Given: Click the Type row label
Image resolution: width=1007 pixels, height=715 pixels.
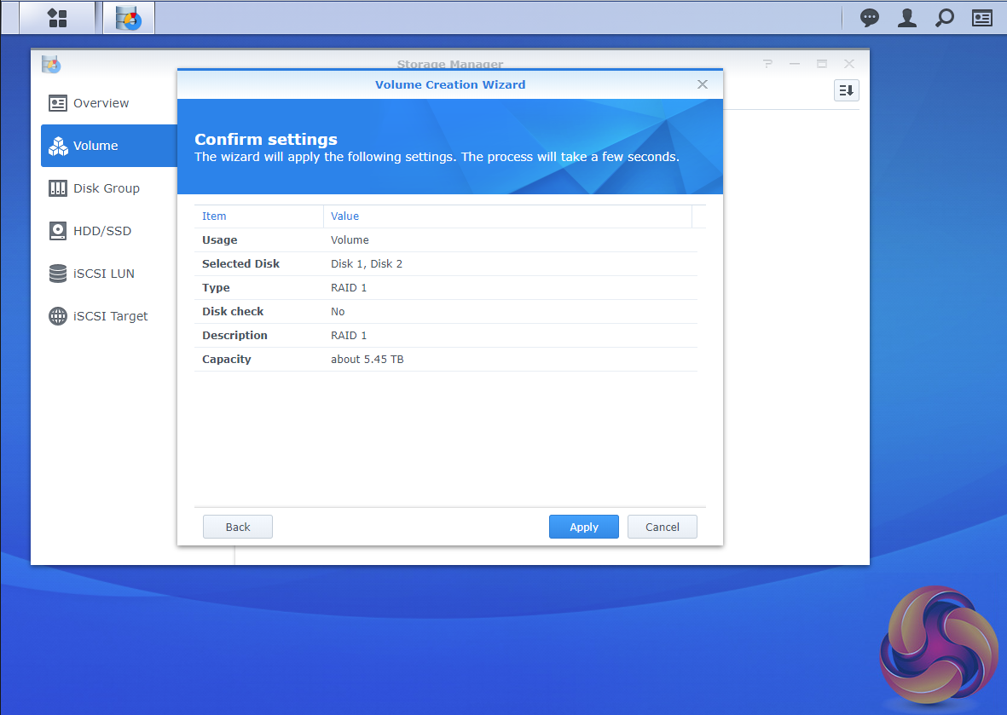Looking at the screenshot, I should 216,287.
